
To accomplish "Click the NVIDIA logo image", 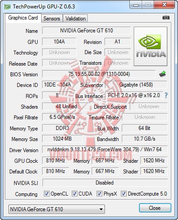I will click(151, 46).
